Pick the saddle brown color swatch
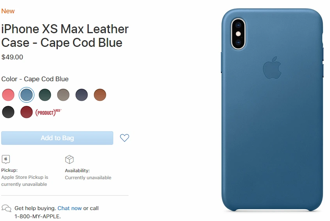The width and height of the screenshot is (330, 221). (100, 95)
